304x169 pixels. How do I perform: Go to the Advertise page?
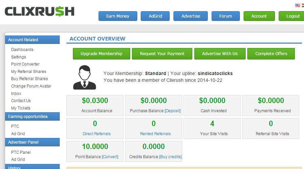[191, 16]
